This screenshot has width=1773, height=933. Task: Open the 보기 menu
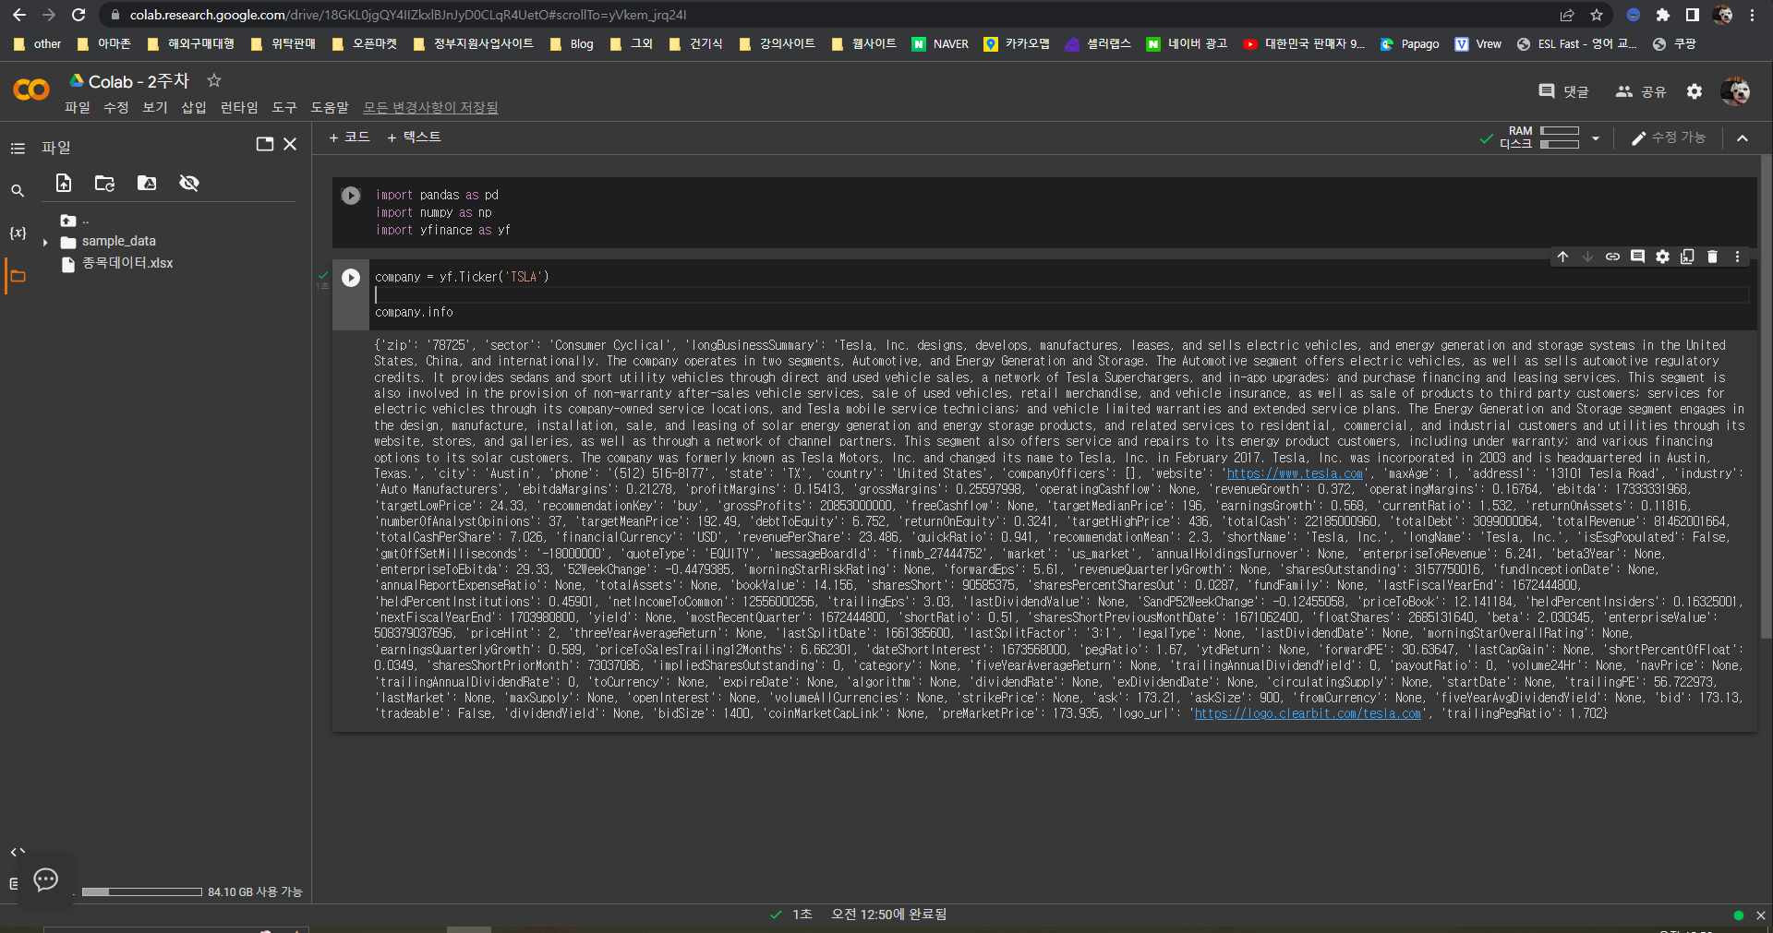tap(155, 108)
